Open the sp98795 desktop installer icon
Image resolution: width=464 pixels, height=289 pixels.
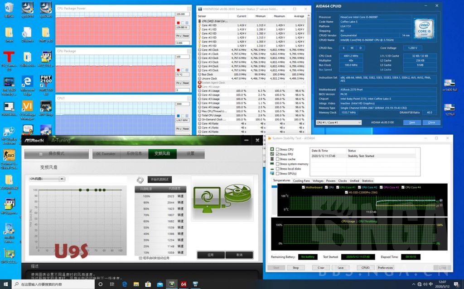point(27,9)
